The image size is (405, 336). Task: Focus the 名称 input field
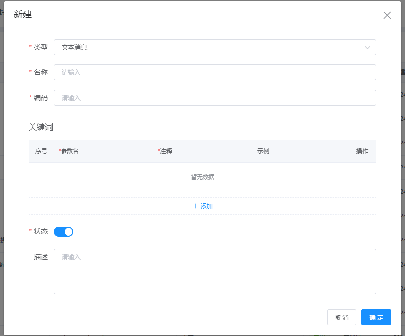[x=214, y=72]
